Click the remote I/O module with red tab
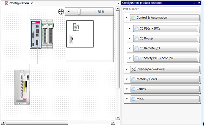Screen dimensions: 204x126 point(51,34)
